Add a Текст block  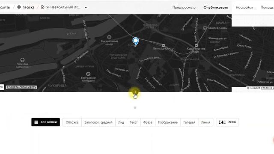coord(134,122)
